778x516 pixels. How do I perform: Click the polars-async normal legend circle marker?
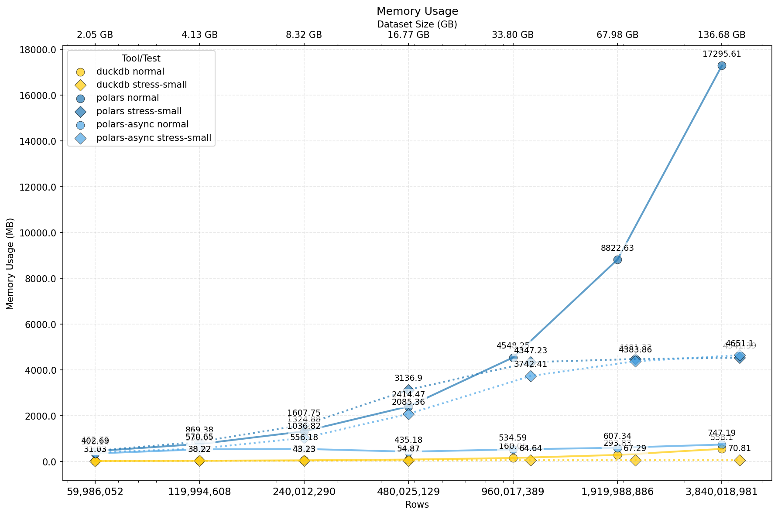(80, 125)
